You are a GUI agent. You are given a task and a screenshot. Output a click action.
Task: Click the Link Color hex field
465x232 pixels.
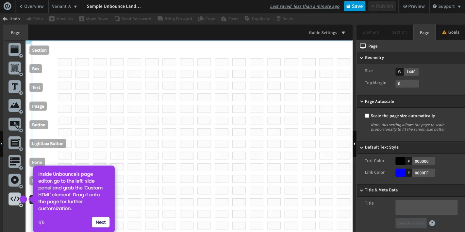423,173
